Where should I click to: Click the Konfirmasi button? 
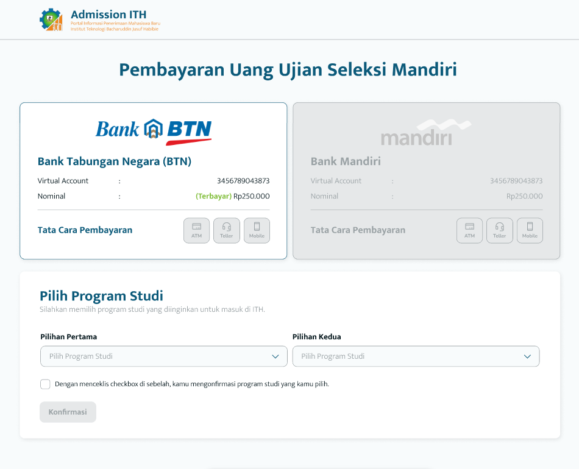click(x=68, y=412)
